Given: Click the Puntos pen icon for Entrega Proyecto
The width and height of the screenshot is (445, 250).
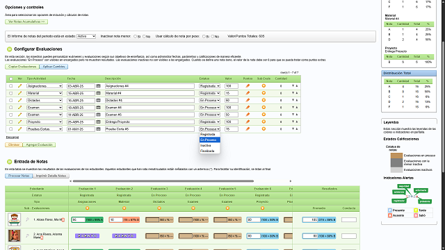Looking at the screenshot, I should tap(248, 122).
